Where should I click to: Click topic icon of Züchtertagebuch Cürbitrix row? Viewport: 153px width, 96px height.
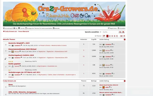pos(6,58)
